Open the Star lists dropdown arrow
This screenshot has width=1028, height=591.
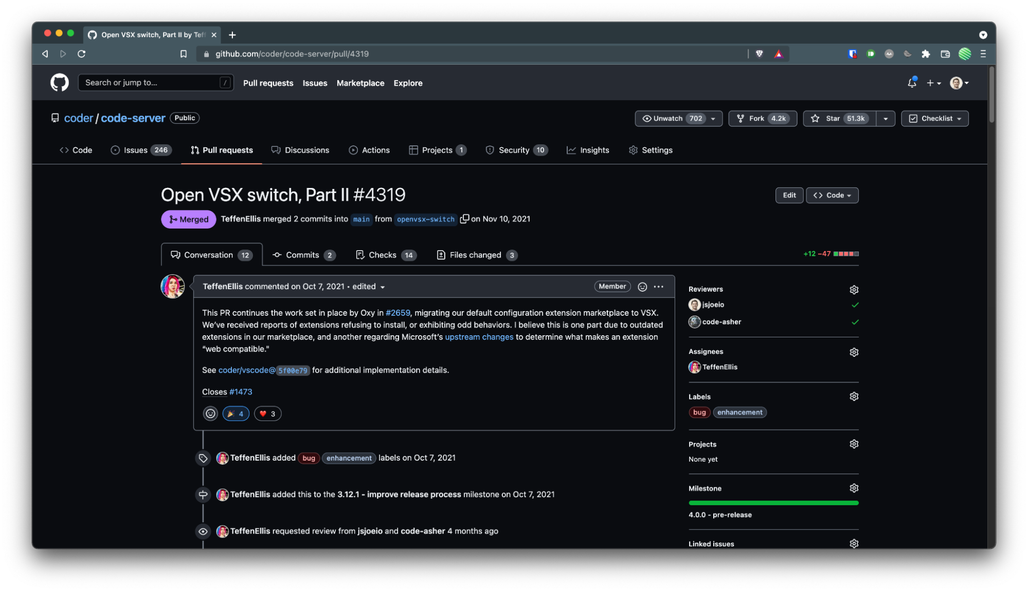pyautogui.click(x=885, y=119)
